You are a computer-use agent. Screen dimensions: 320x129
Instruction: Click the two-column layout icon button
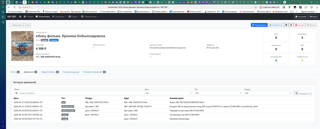click(286, 25)
